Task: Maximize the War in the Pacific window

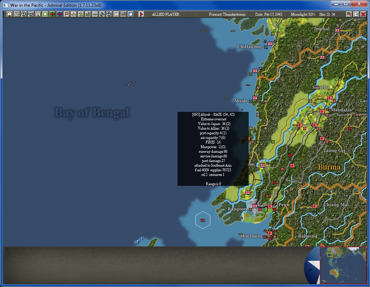Action: tap(346, 4)
